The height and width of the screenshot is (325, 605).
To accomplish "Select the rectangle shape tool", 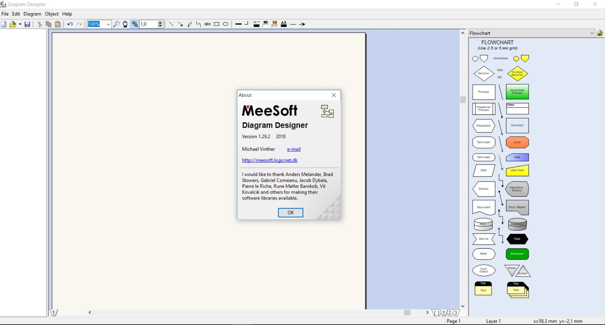I will [217, 24].
